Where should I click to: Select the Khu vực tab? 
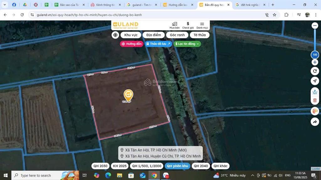coord(131,35)
